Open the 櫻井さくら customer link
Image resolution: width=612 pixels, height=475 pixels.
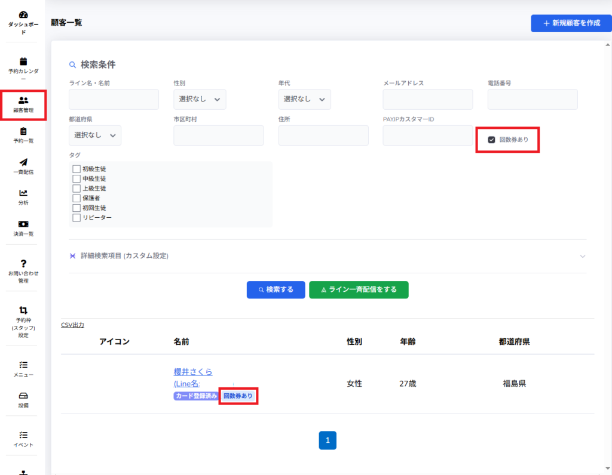click(x=193, y=372)
